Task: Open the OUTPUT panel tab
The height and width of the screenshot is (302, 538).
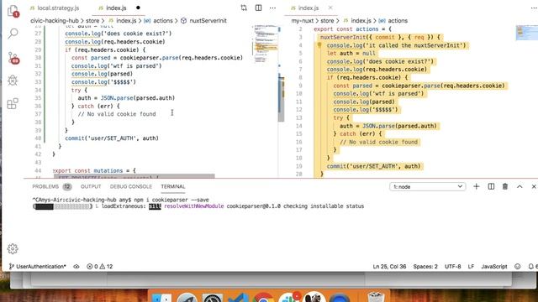Action: click(x=91, y=186)
